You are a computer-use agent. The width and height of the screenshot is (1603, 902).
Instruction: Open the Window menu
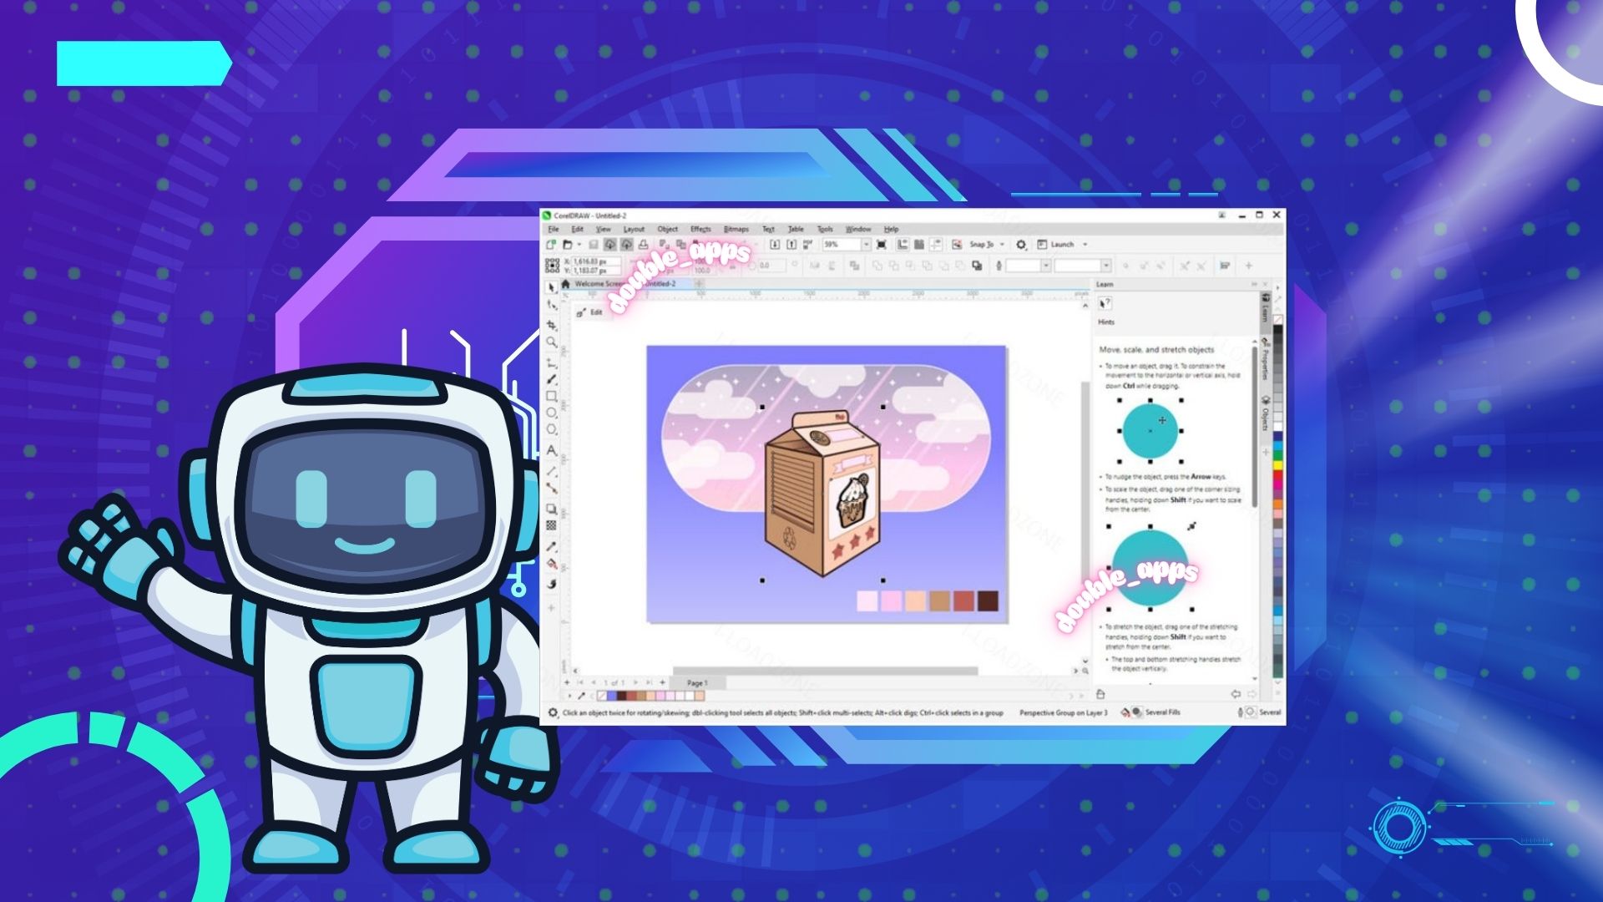(858, 229)
